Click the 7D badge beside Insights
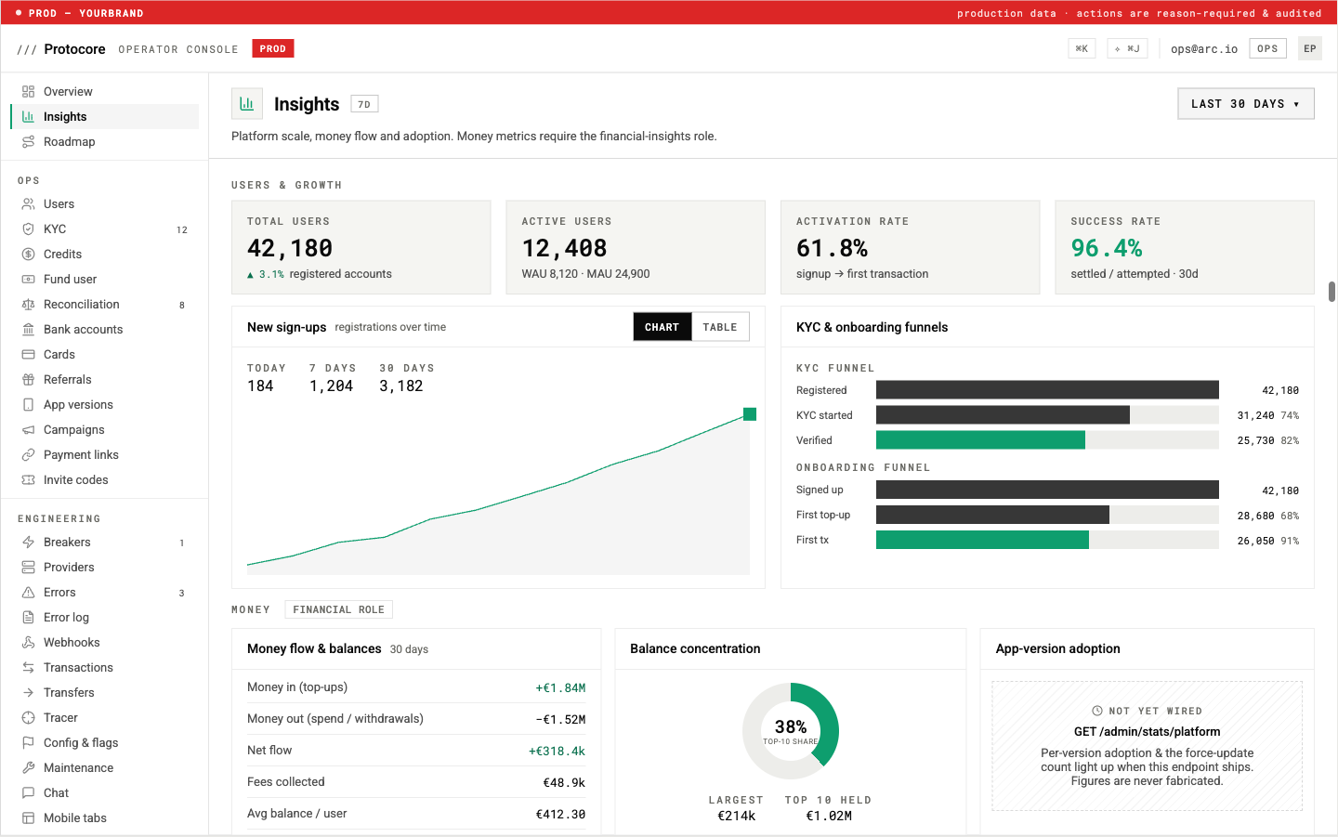 pyautogui.click(x=364, y=104)
